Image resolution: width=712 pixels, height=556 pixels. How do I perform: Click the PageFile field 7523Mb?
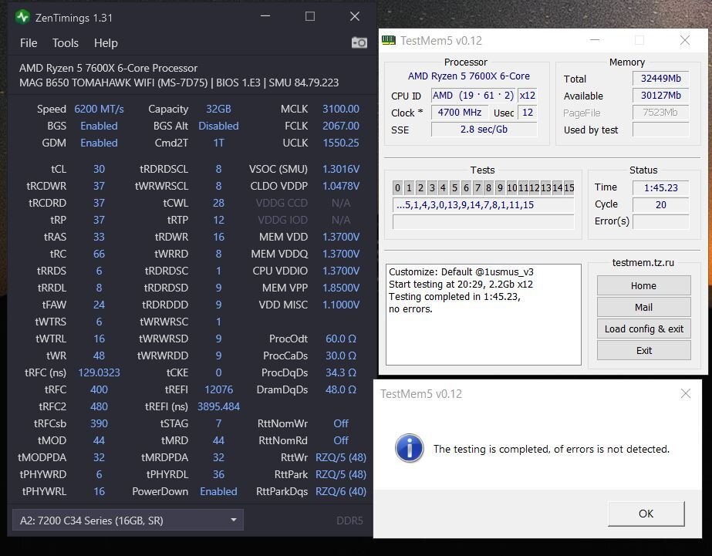(x=660, y=112)
